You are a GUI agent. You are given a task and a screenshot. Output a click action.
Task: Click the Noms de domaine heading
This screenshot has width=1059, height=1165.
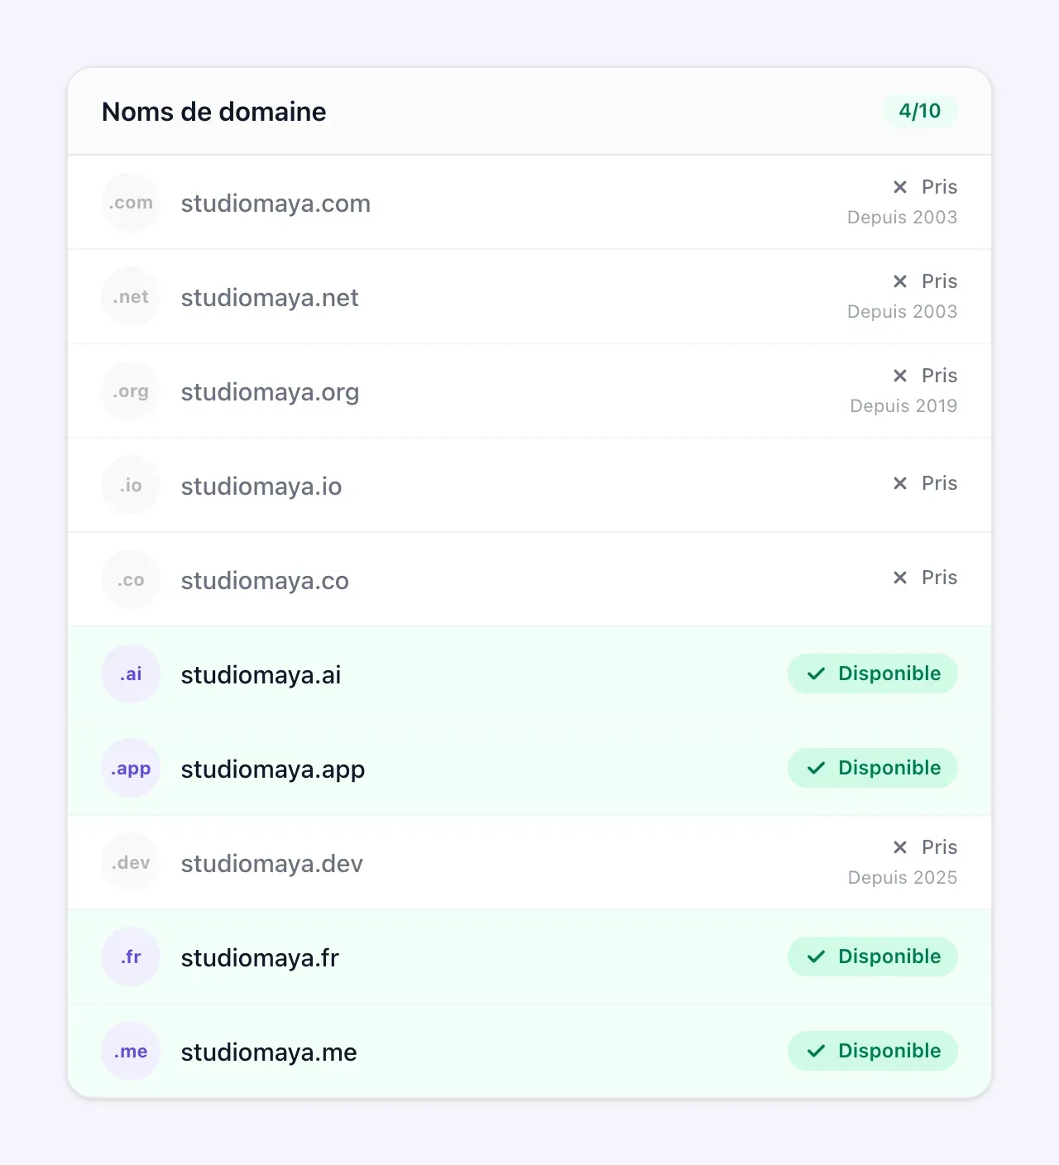pos(213,112)
